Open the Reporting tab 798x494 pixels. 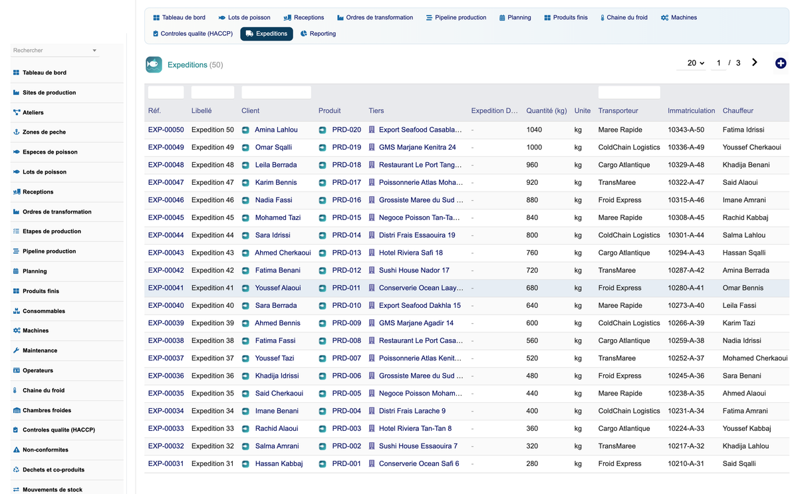point(319,33)
